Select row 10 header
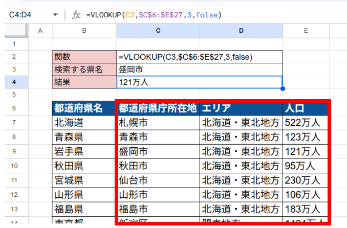Viewport: 347px width, 228px height. (14, 166)
